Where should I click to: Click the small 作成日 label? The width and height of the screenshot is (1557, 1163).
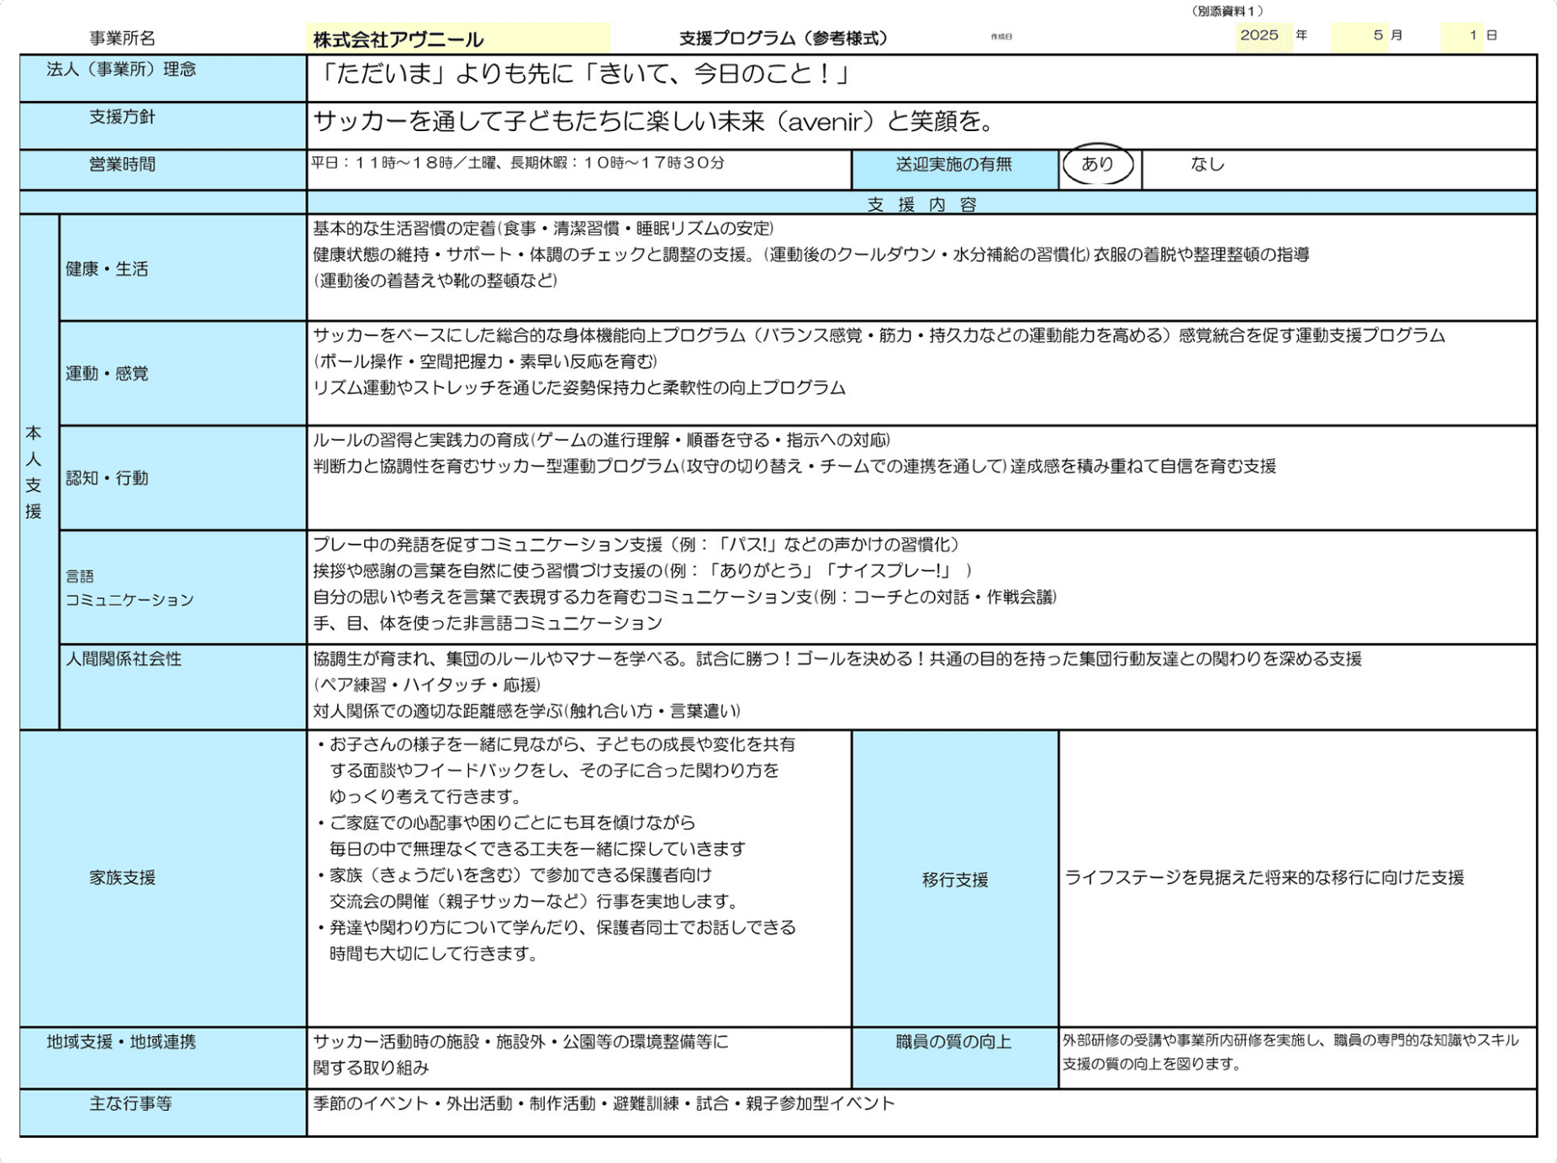click(1001, 37)
